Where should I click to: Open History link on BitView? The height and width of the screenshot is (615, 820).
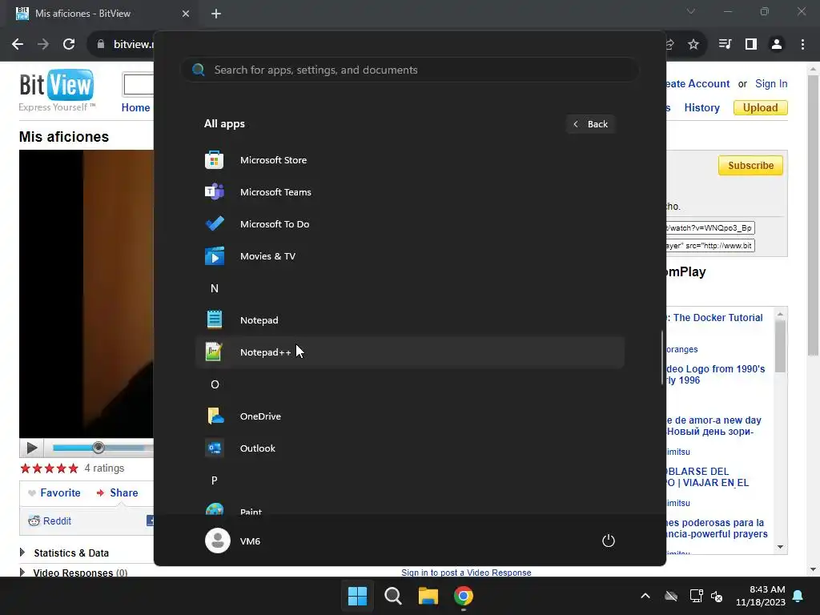[x=701, y=108]
